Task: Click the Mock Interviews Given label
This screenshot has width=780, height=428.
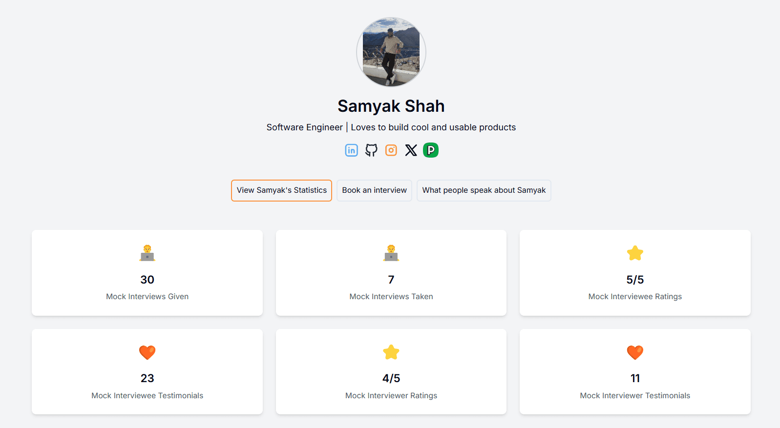Action: click(x=147, y=297)
